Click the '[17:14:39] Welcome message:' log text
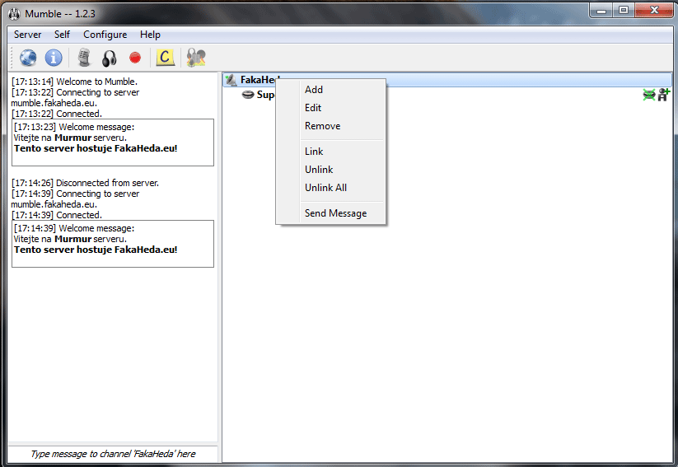 74,228
